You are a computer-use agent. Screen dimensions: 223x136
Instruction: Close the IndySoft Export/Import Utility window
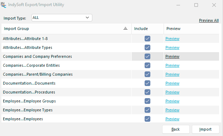(214, 5)
